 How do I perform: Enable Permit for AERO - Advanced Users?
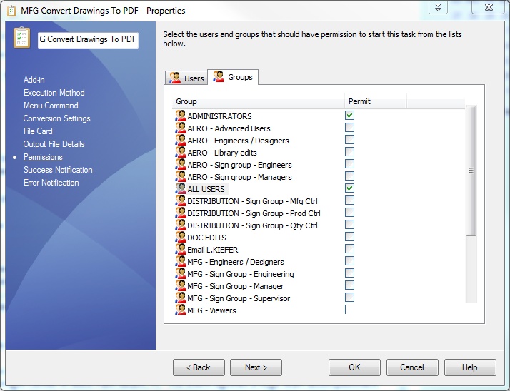pyautogui.click(x=350, y=128)
